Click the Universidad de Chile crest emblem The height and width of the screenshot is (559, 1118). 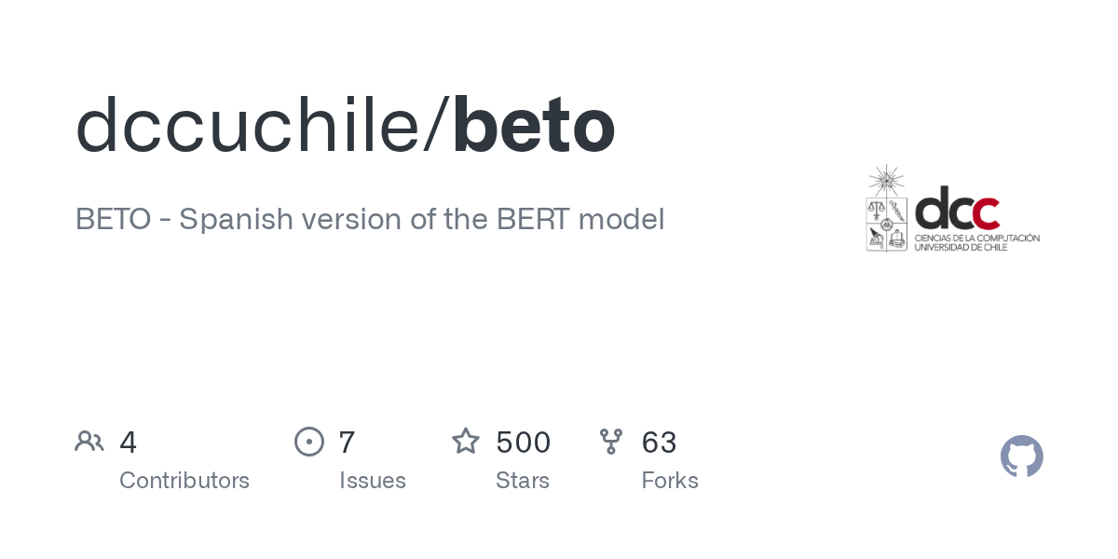pos(886,210)
